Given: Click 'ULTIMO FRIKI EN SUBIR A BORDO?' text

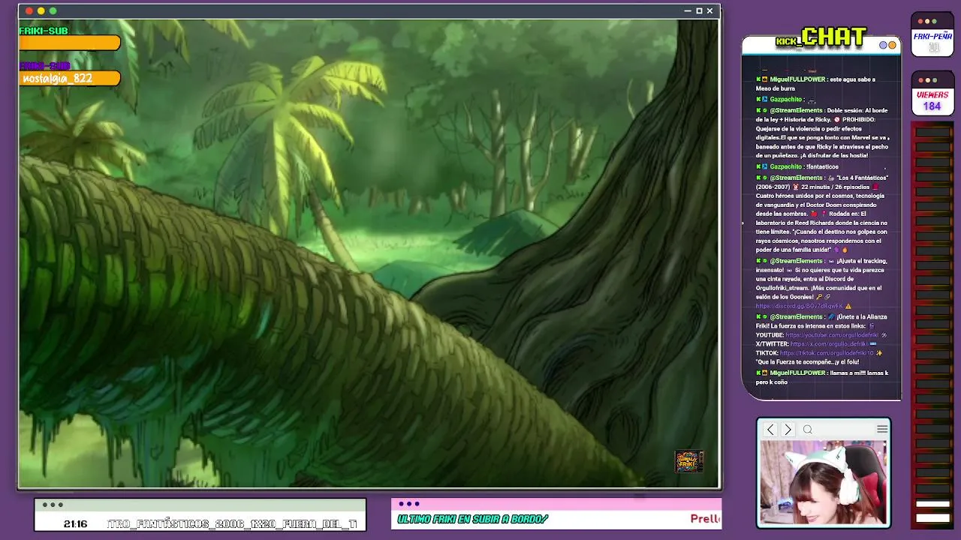Looking at the screenshot, I should pyautogui.click(x=472, y=519).
